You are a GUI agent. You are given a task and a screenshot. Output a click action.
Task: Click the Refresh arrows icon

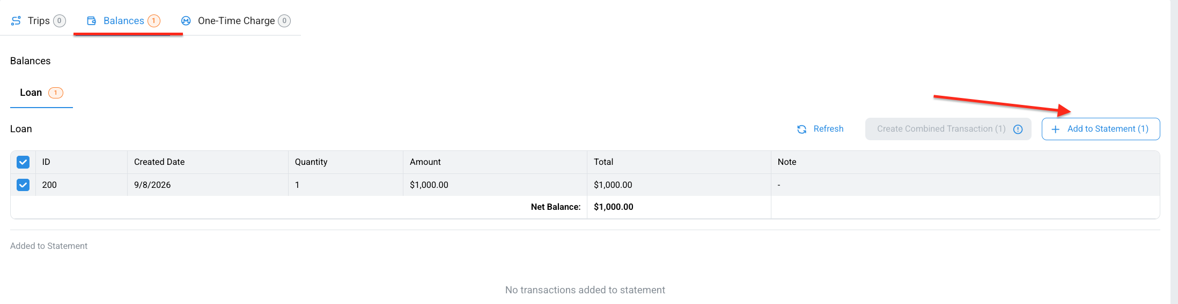pos(802,129)
